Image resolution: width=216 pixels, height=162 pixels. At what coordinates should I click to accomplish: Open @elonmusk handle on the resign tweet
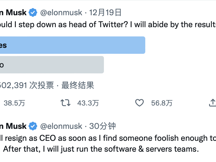coord(61,126)
